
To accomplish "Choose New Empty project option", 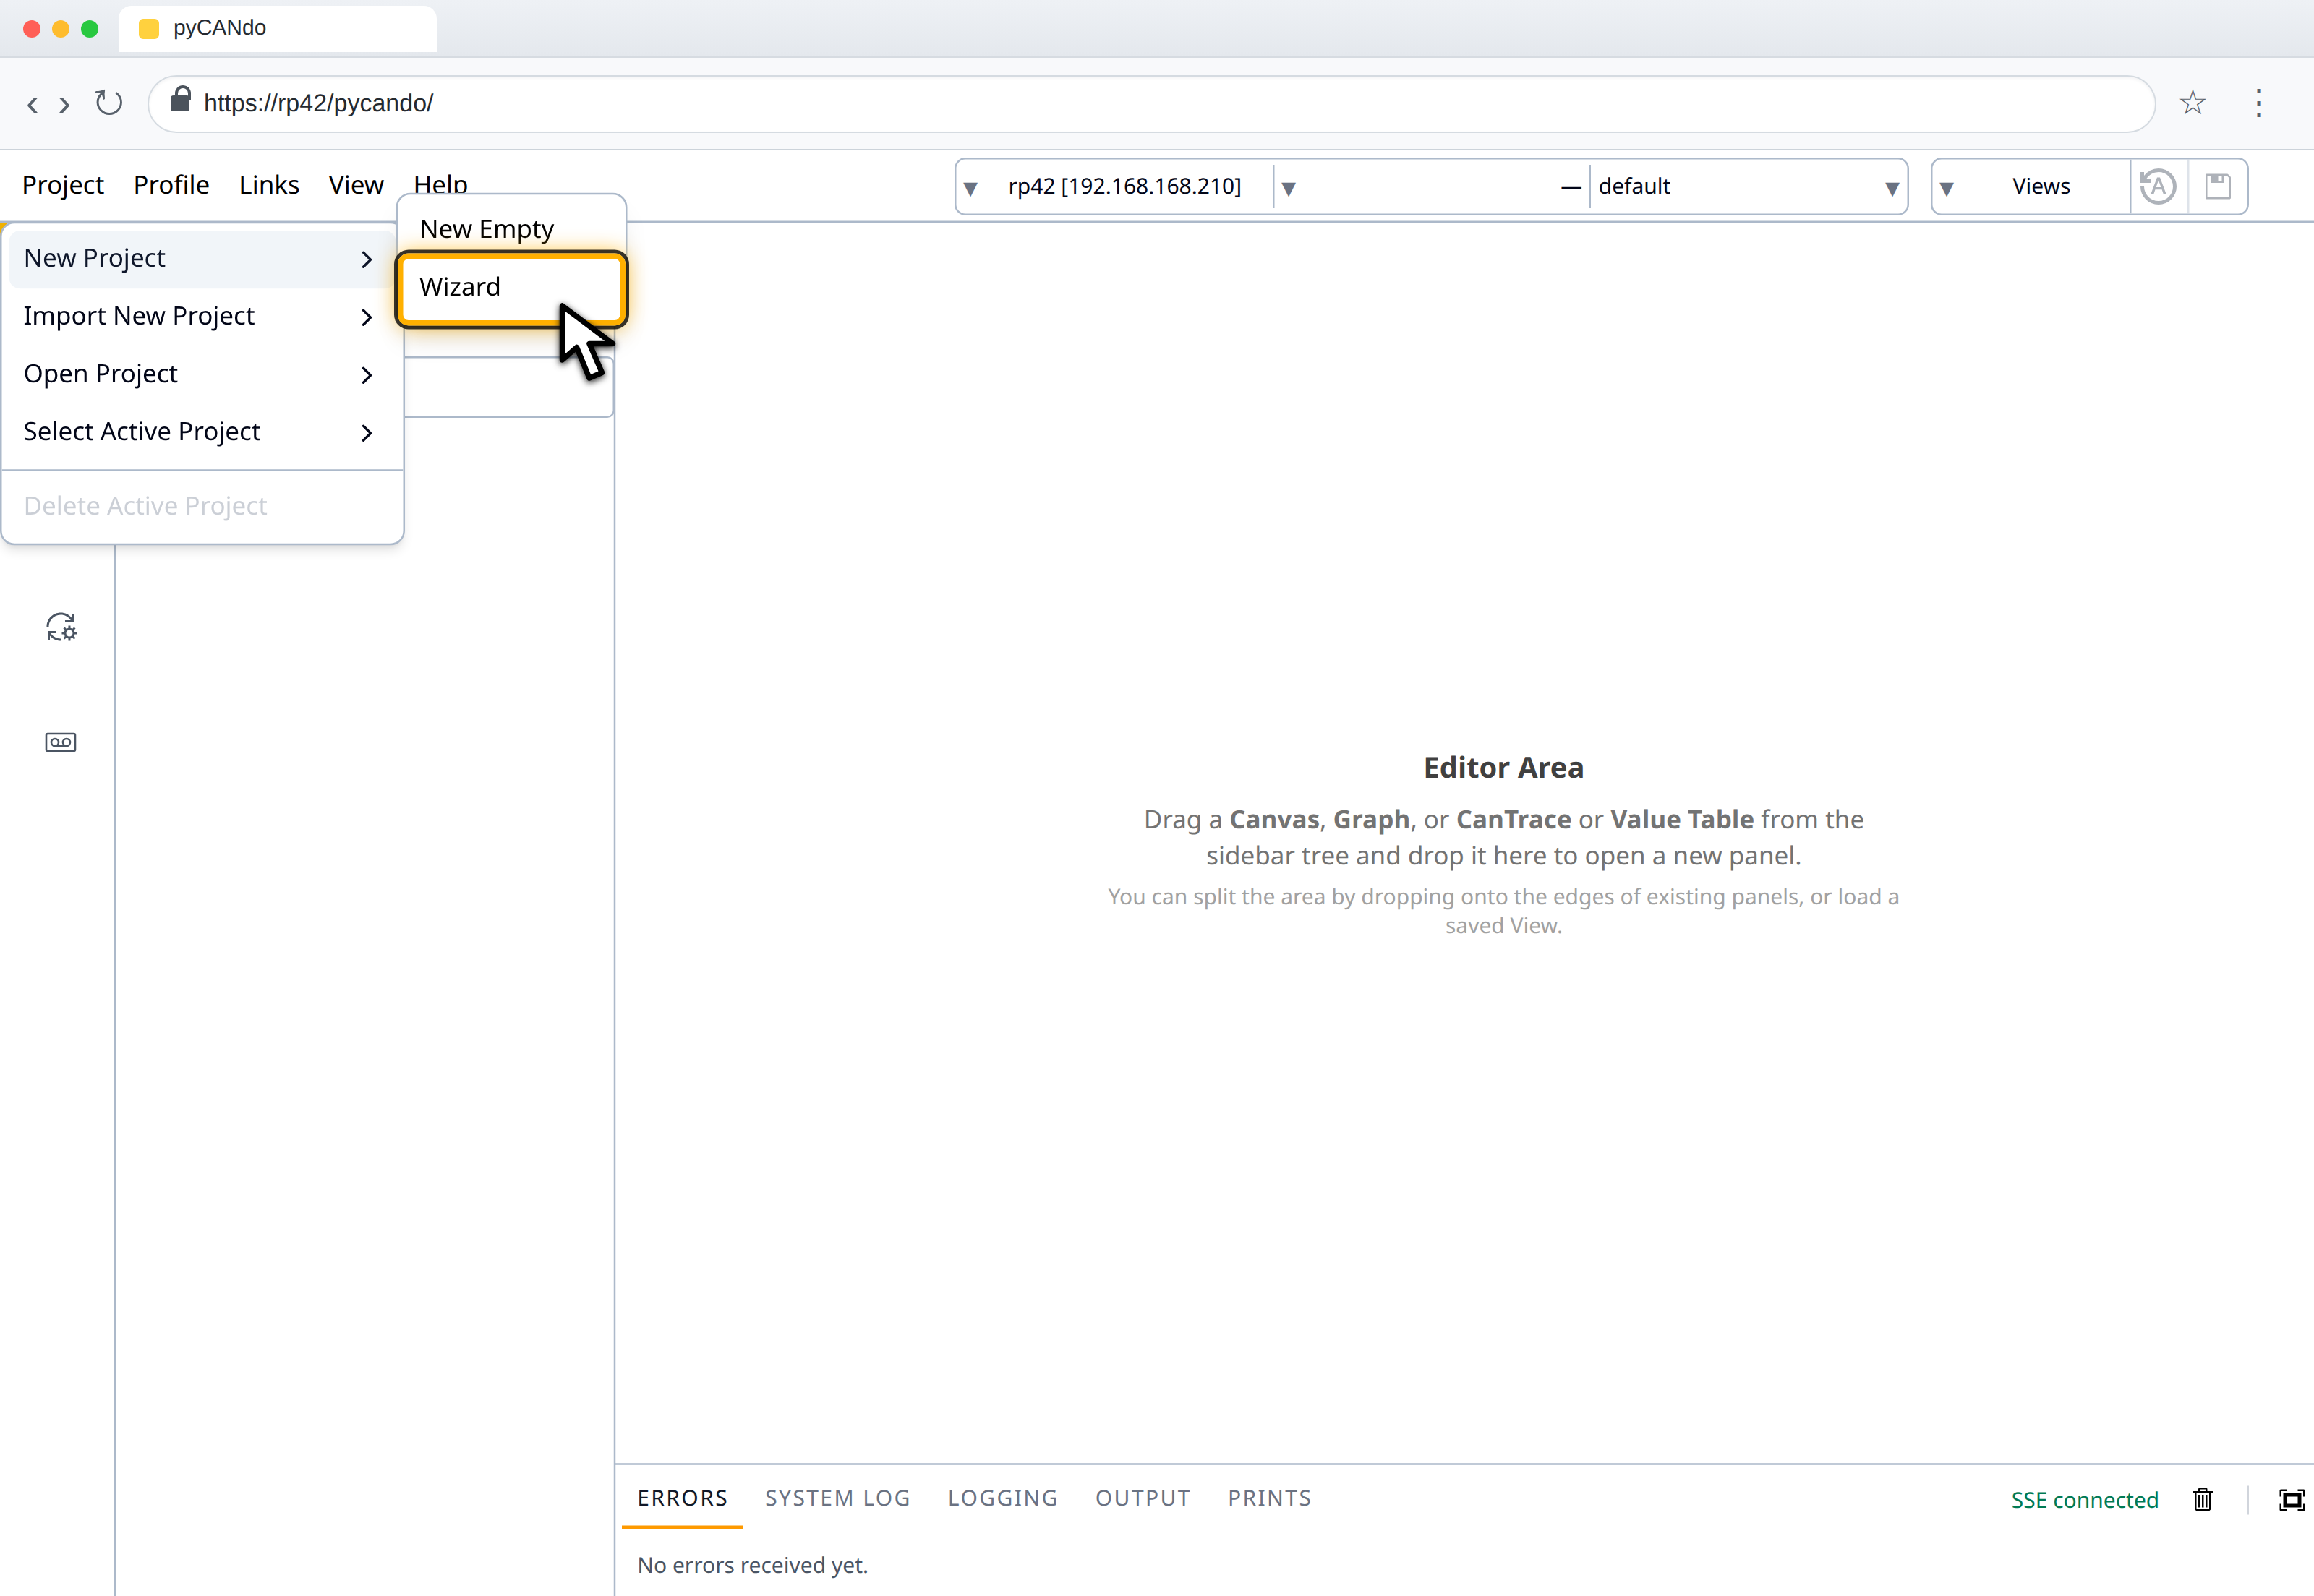I will [511, 229].
